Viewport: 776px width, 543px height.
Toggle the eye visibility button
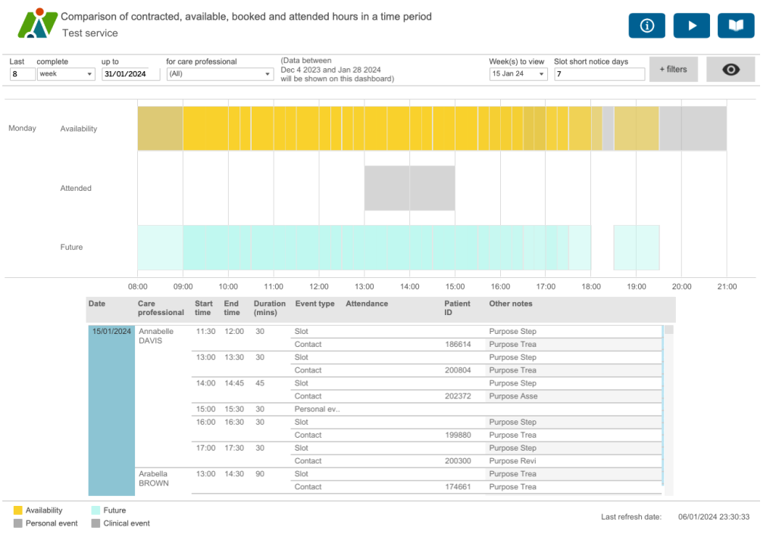(731, 69)
